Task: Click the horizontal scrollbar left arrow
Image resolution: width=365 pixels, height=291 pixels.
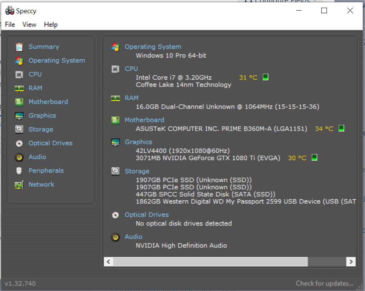Action: pos(108,262)
